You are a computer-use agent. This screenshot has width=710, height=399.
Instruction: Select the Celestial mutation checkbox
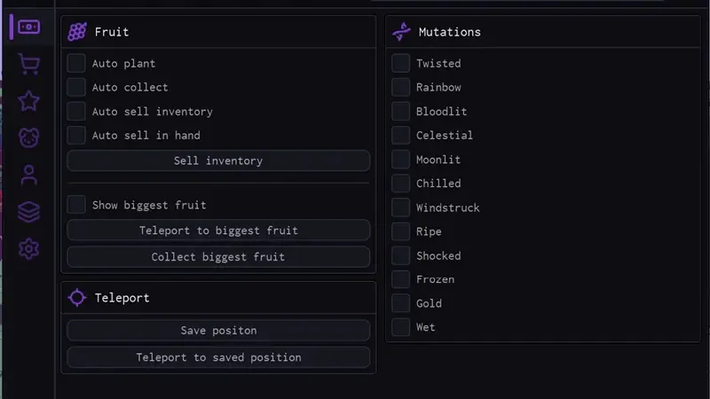tap(401, 136)
